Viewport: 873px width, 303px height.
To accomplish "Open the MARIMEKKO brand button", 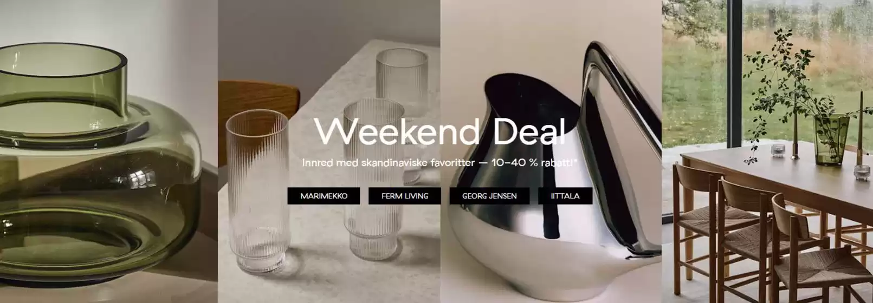I will [324, 196].
